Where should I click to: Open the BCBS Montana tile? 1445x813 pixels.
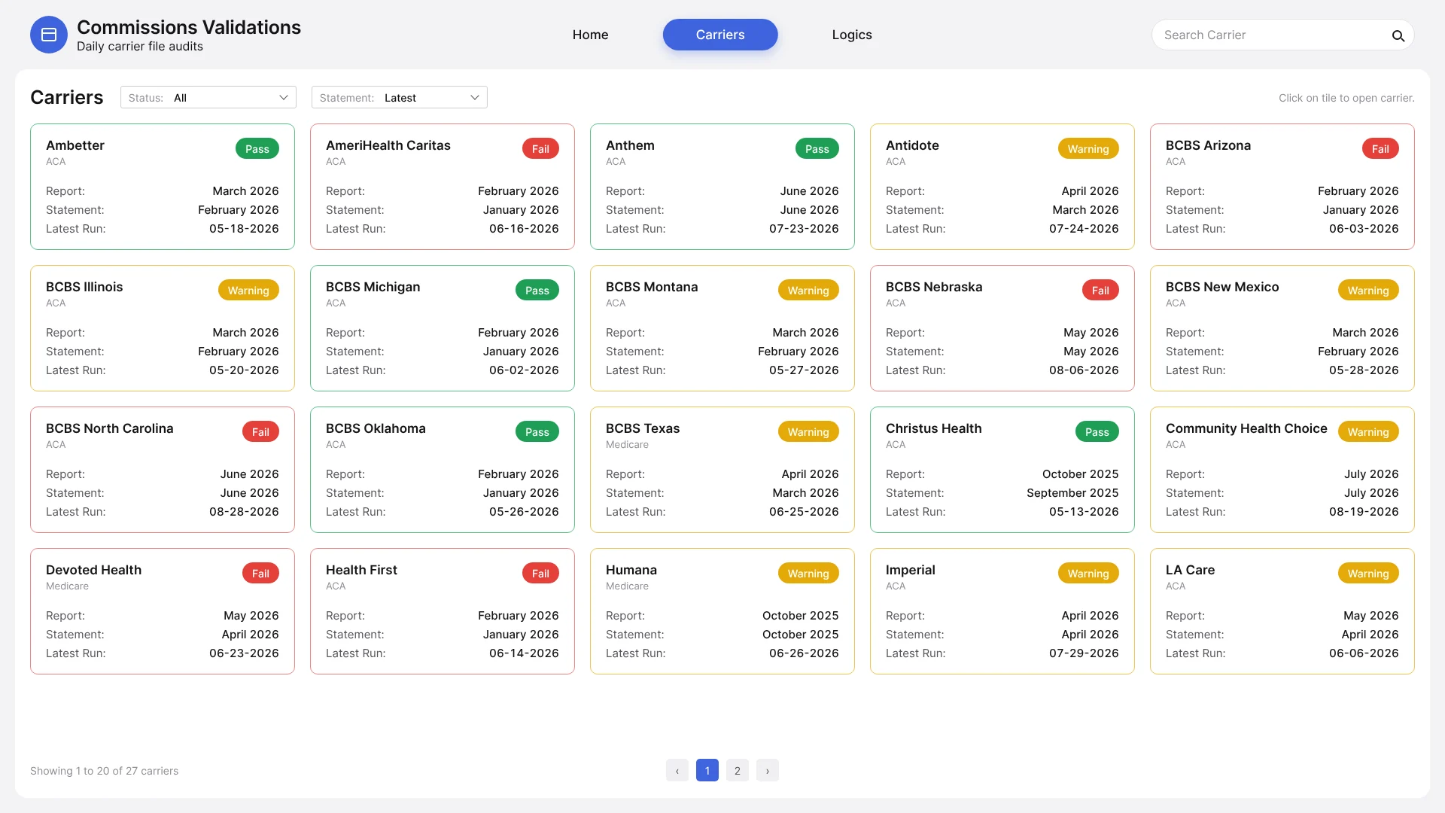722,328
